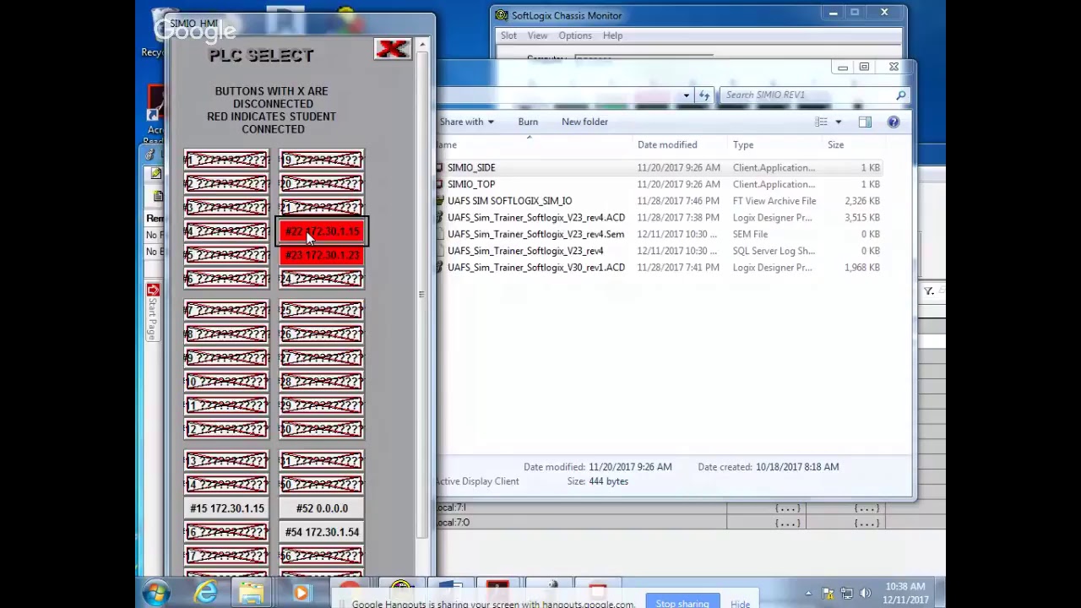This screenshot has width=1081, height=608.
Task: Sort files by Type column
Action: click(743, 144)
